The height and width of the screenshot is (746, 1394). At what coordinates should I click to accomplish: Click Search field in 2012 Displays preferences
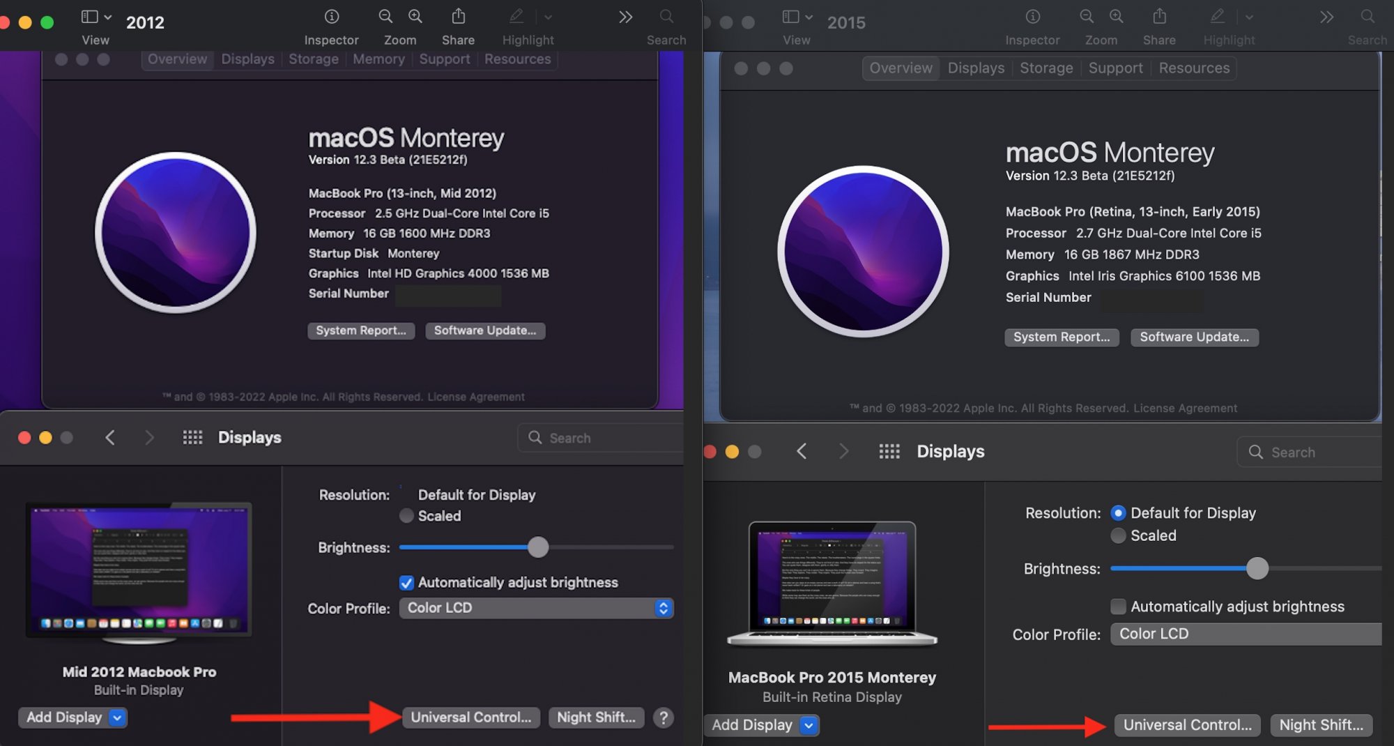601,438
